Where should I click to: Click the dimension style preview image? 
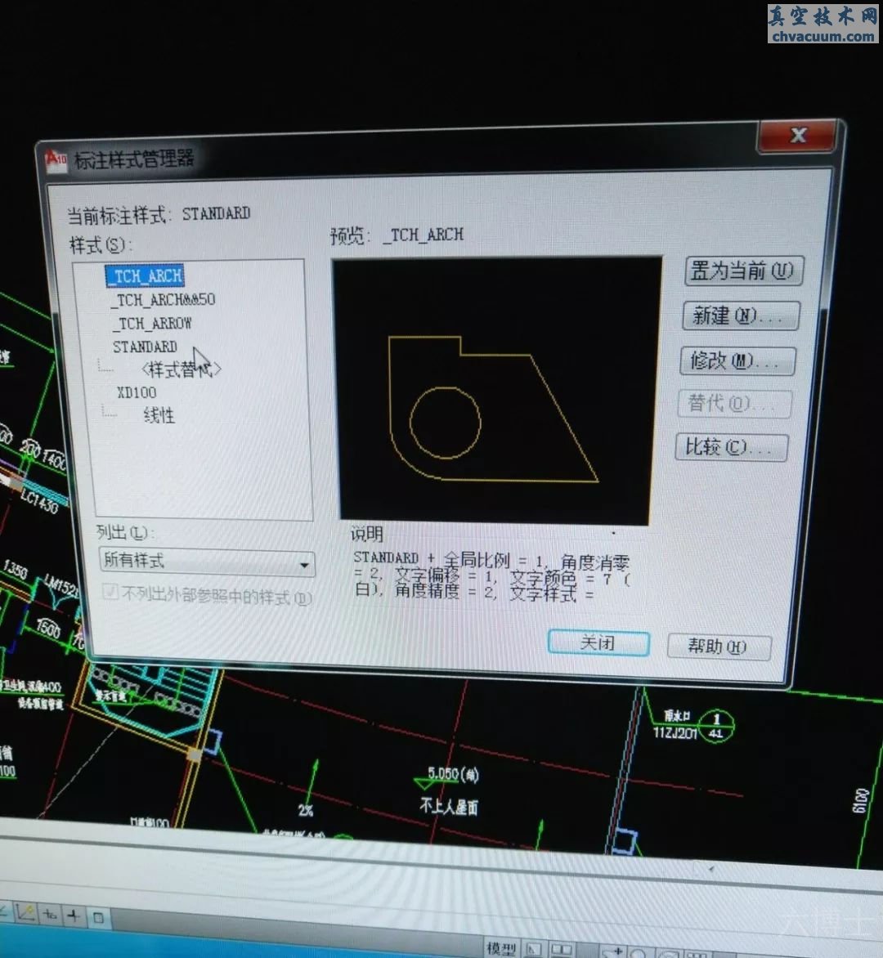coord(495,391)
